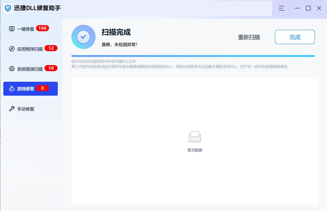Viewport: 327px width, 211px height.
Task: Click the 暂无数据 label
Action: click(x=195, y=150)
